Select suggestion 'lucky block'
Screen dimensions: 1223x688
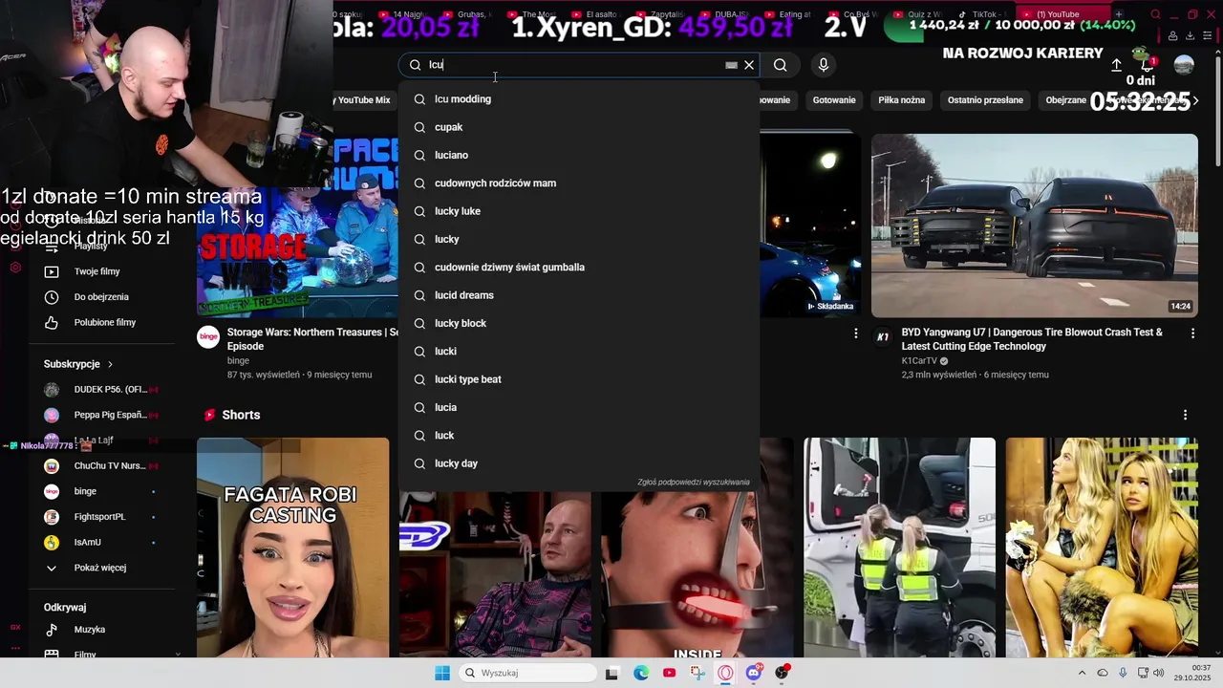coord(579,323)
